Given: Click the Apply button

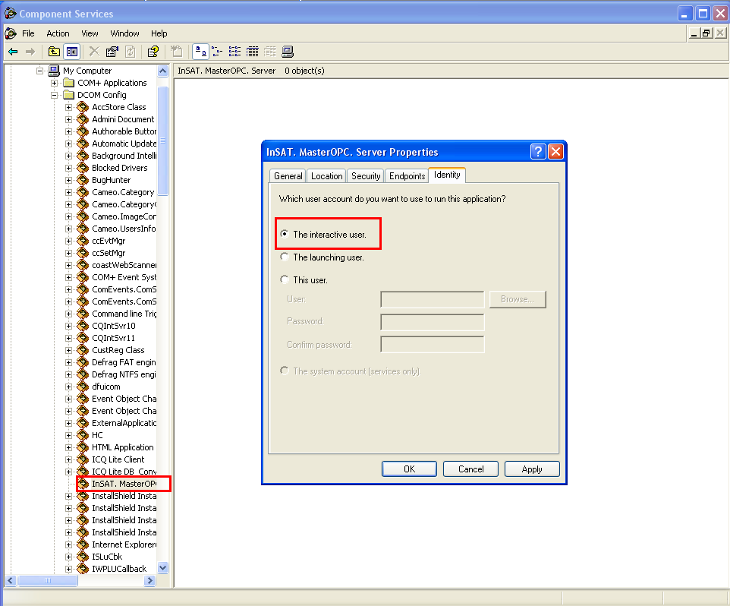Looking at the screenshot, I should point(532,469).
